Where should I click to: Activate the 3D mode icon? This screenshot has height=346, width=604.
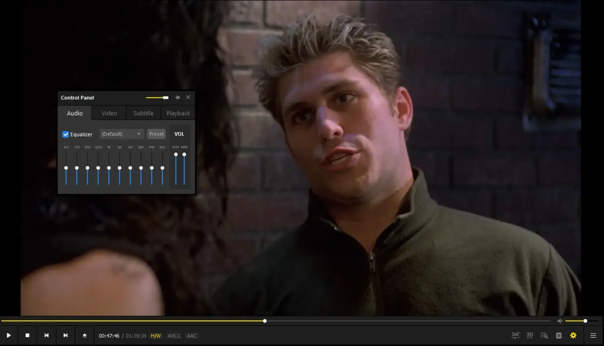pos(530,335)
